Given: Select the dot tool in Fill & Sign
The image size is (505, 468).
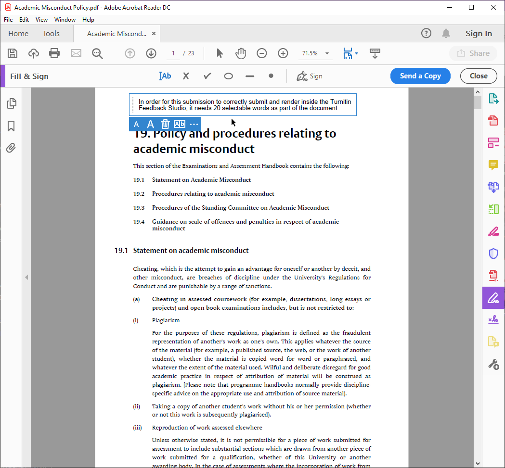Looking at the screenshot, I should tap(271, 76).
